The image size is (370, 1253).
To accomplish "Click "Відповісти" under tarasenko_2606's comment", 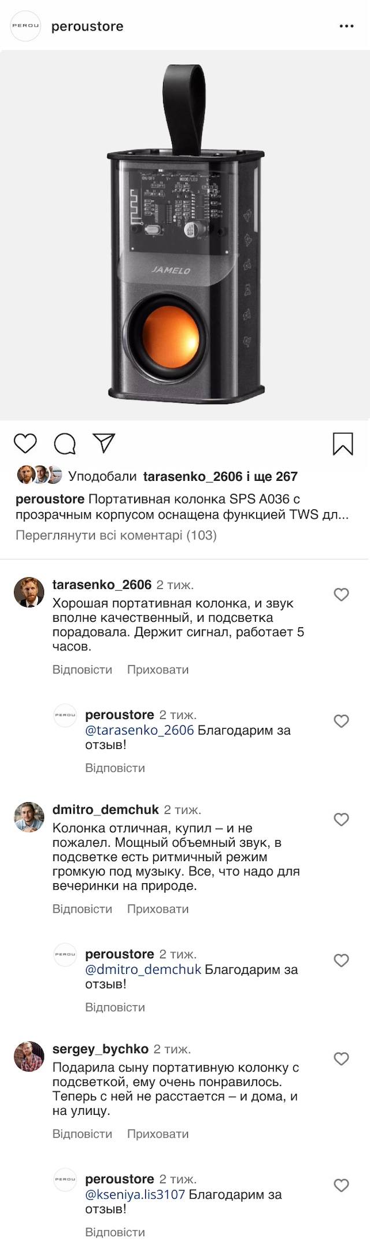I will (x=82, y=669).
